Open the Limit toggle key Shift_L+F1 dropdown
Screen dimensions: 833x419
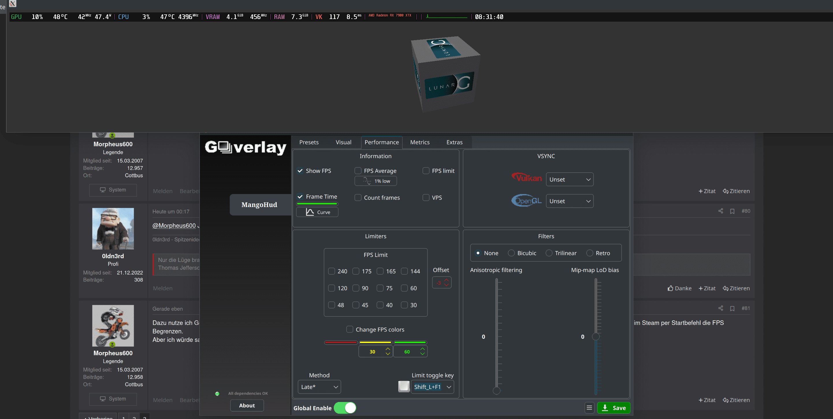pos(432,387)
